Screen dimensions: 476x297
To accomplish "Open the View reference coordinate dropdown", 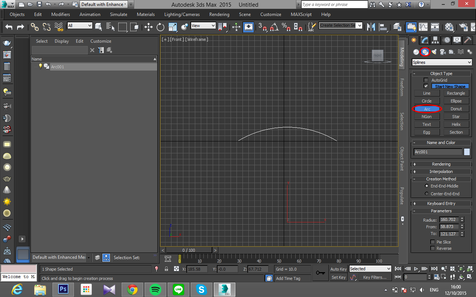I will coord(203,26).
